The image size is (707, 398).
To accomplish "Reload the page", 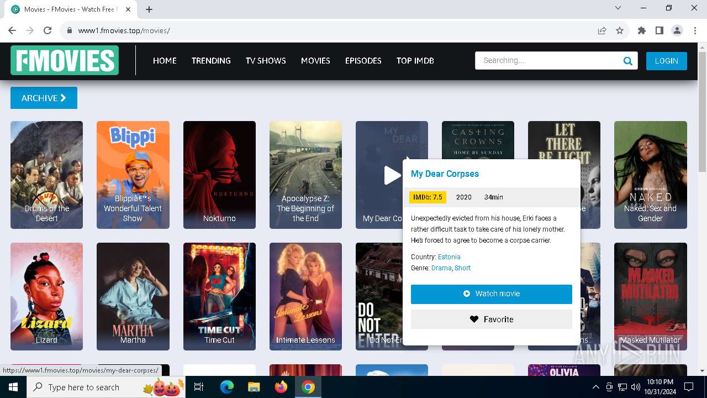I will pos(48,30).
